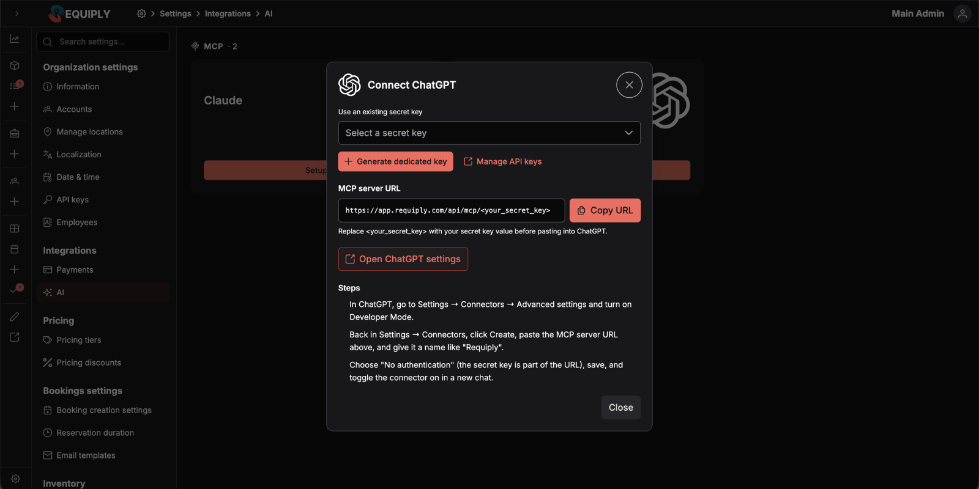Image resolution: width=979 pixels, height=489 pixels.
Task: Click the Main Admin user name
Action: pos(918,13)
